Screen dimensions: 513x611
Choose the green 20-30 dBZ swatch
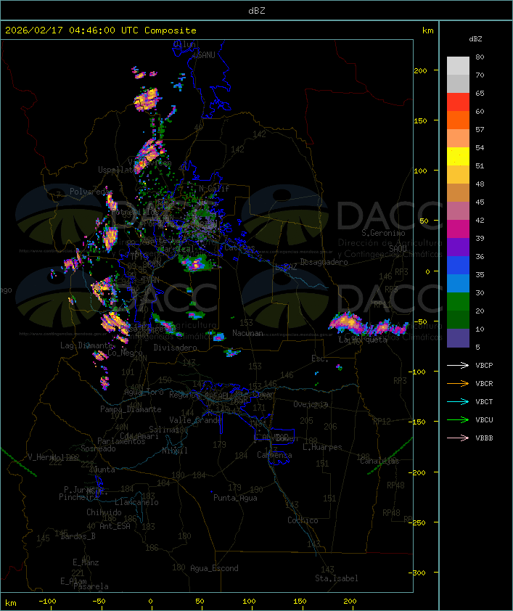pyautogui.click(x=458, y=302)
